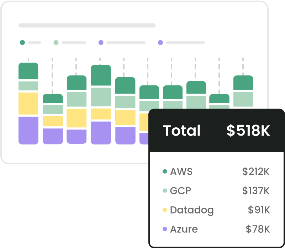Select the dark green legend dot above chart
Screen dimensions: 285x248
[22, 43]
